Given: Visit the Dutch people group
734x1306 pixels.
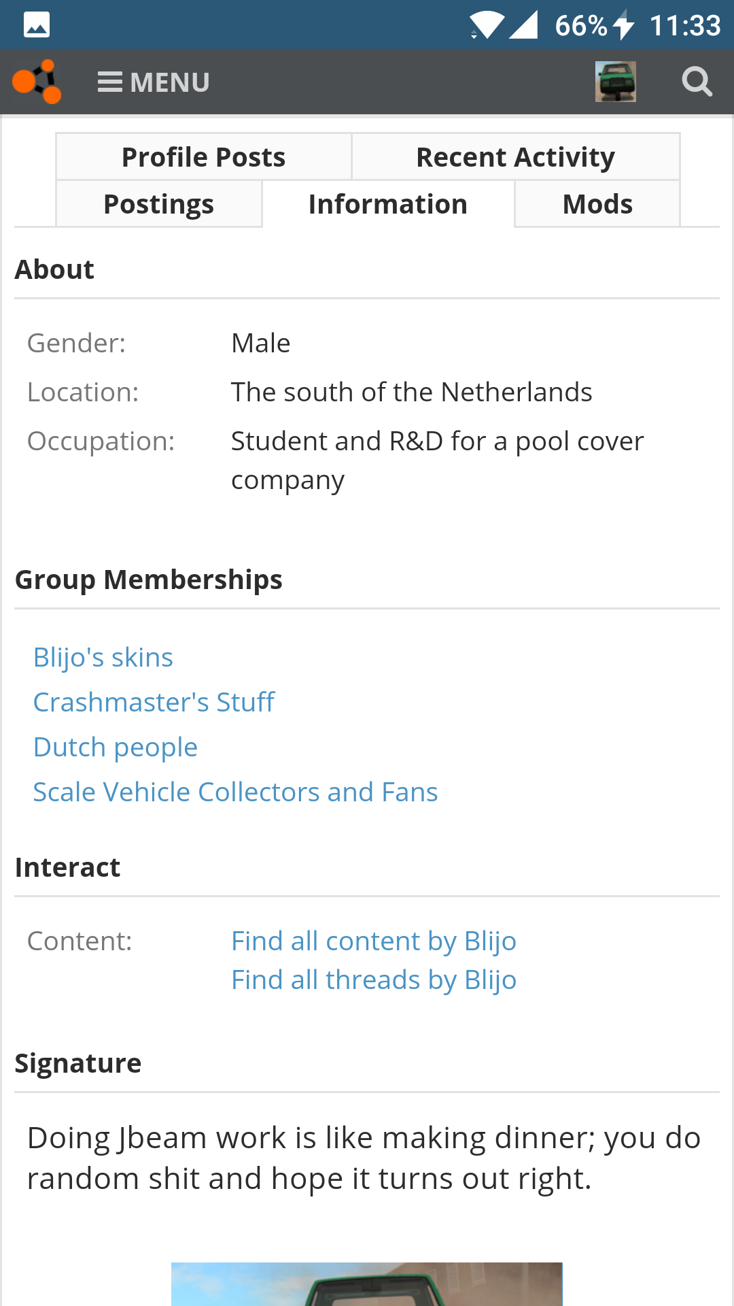Looking at the screenshot, I should click(x=116, y=748).
